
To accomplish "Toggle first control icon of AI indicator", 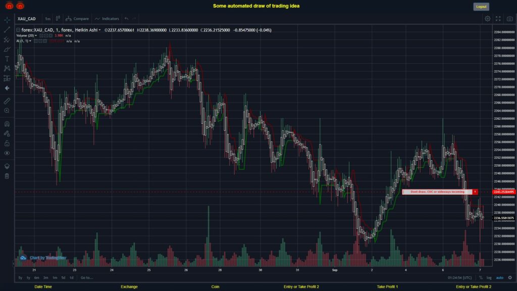I will tap(36, 41).
